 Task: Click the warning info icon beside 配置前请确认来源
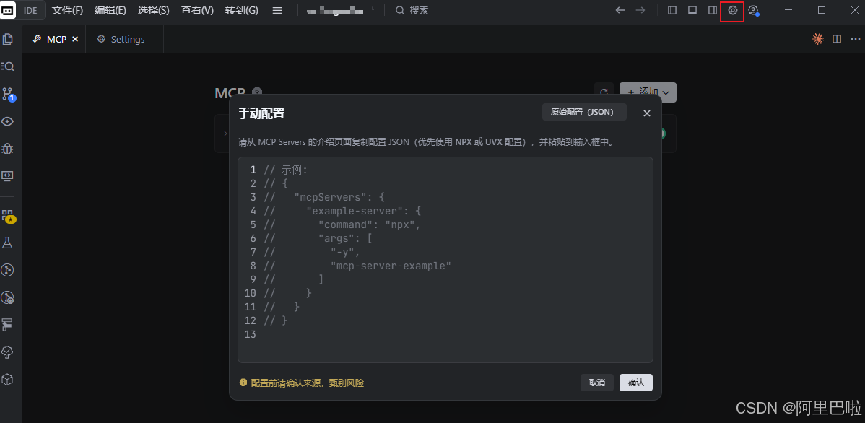pyautogui.click(x=243, y=383)
